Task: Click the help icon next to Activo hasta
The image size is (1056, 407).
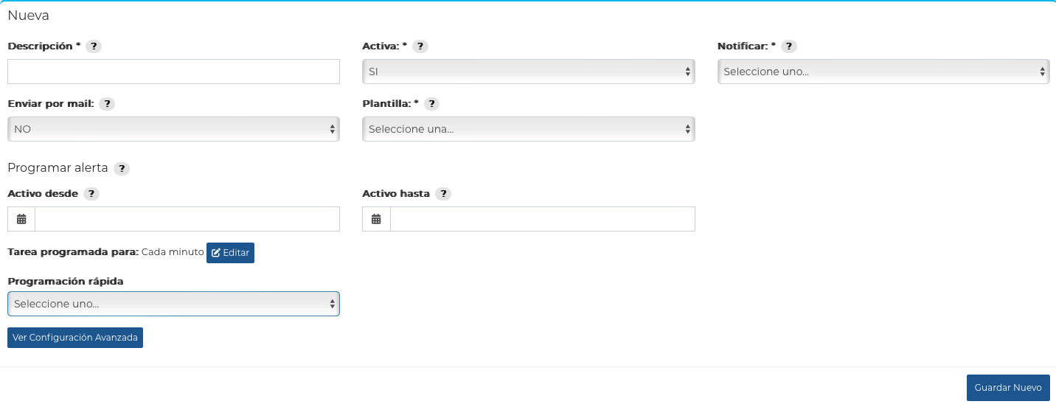Action: point(442,194)
